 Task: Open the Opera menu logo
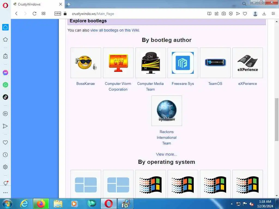[5, 5]
